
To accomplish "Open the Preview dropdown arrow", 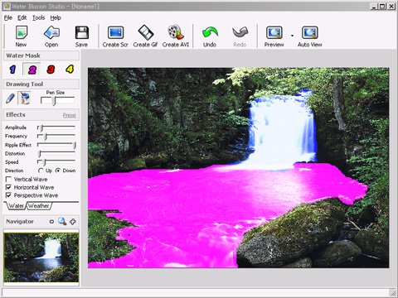I will point(292,36).
